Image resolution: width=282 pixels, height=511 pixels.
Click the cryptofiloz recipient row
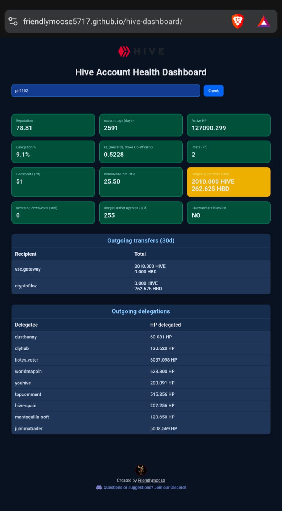click(x=141, y=286)
